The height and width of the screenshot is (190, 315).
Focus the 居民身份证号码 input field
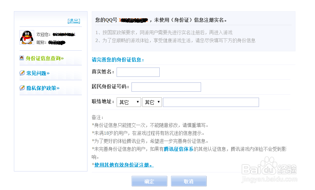click(166, 87)
